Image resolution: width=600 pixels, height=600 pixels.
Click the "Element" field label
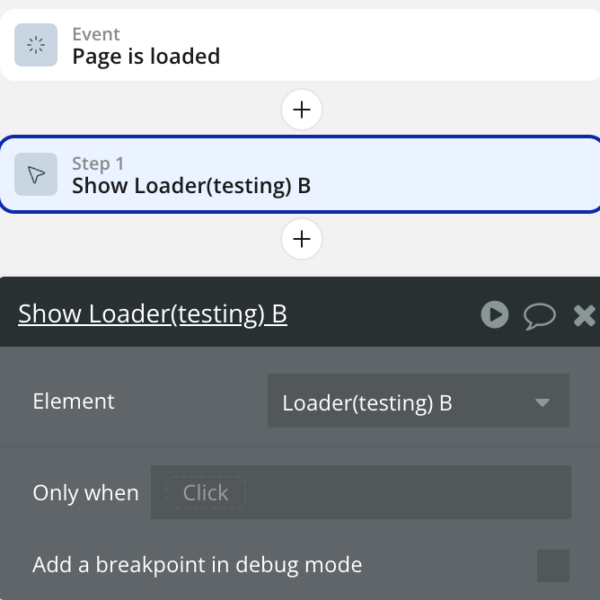tap(74, 401)
